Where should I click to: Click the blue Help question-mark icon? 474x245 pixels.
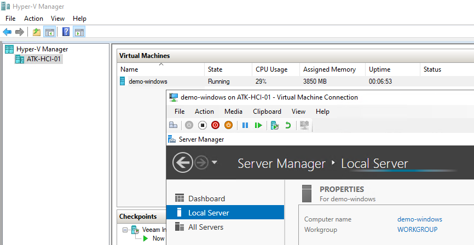[66, 32]
